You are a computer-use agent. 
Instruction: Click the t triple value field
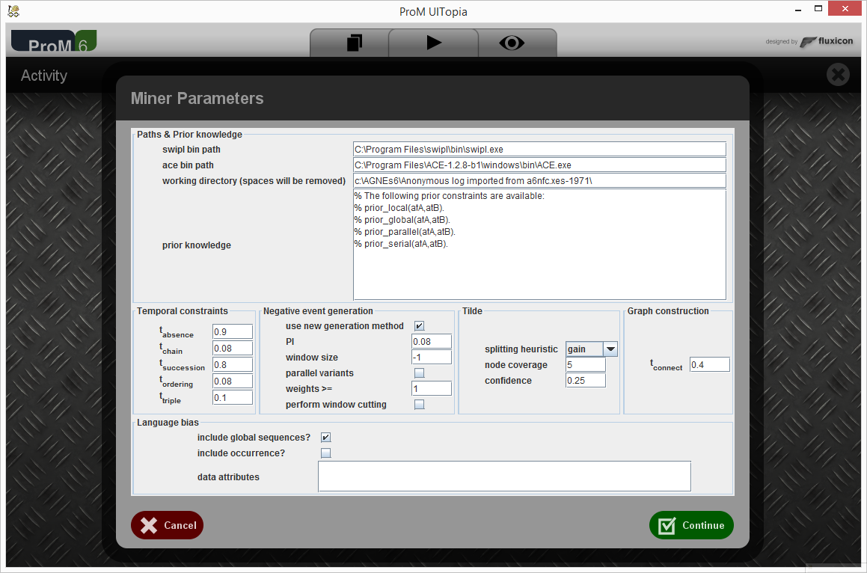(x=232, y=398)
